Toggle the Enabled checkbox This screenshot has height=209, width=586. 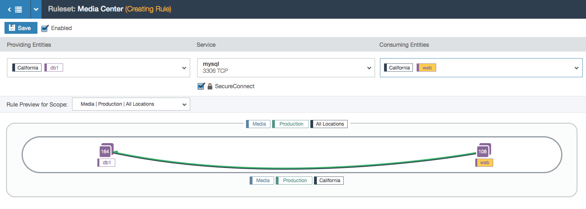[45, 28]
